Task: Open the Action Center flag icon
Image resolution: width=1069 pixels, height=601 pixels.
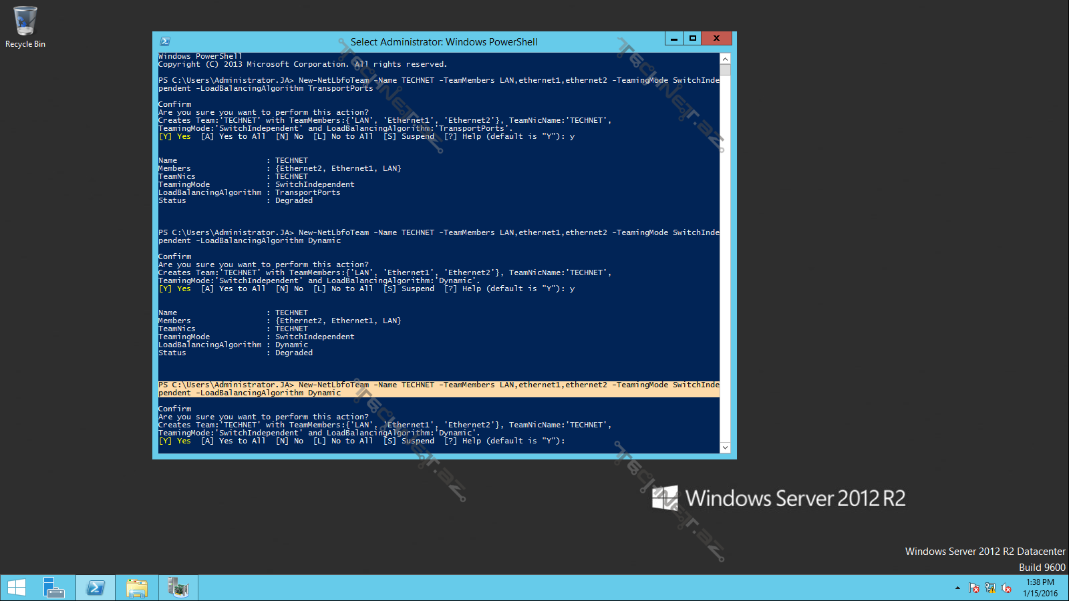Action: click(x=974, y=588)
